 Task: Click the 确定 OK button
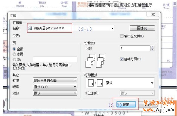(126, 105)
